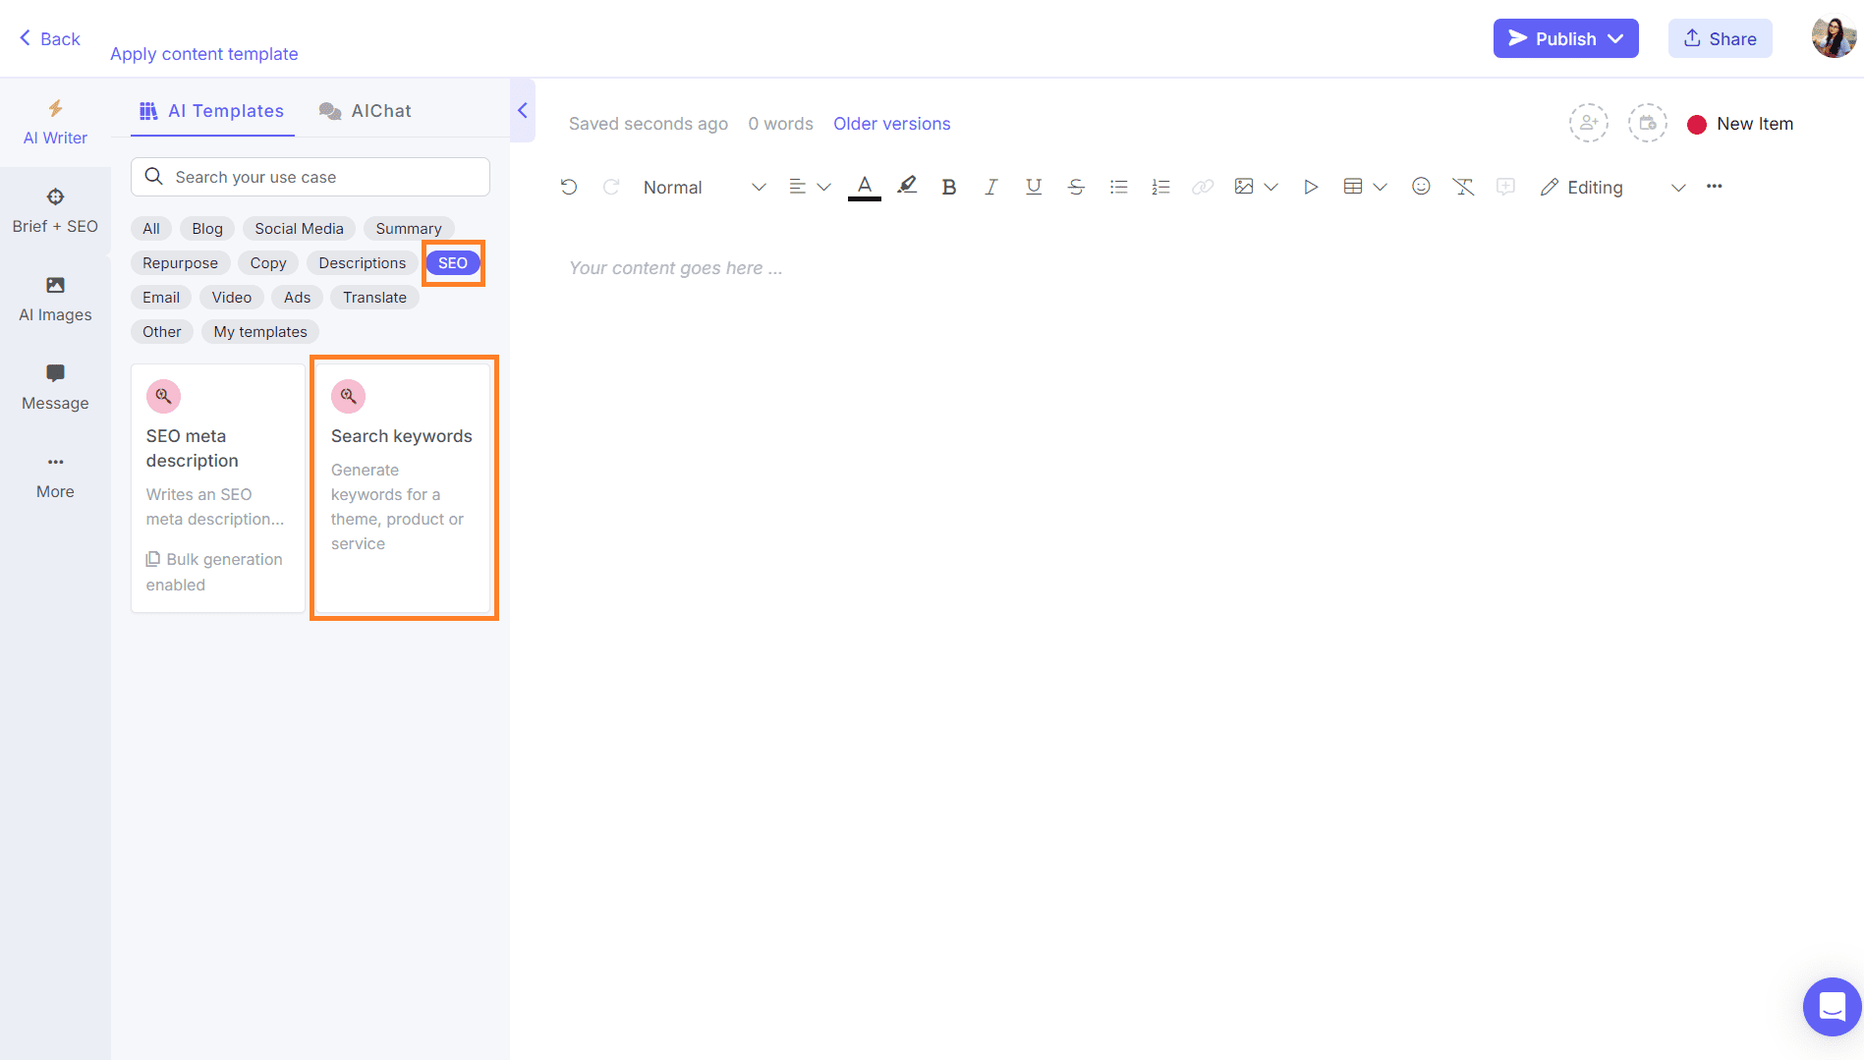1864x1060 pixels.
Task: Select the Repurpose filter chip
Action: 181,263
